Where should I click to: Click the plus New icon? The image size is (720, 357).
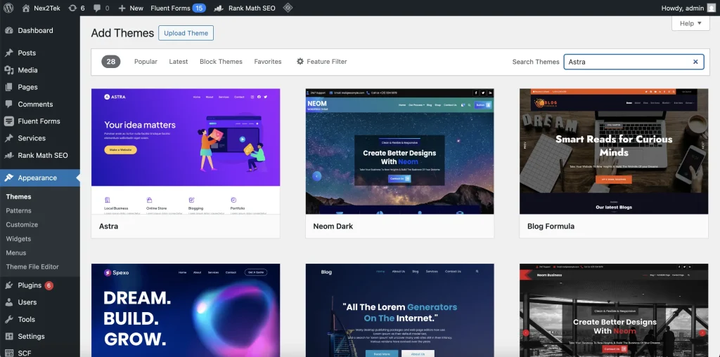pyautogui.click(x=122, y=8)
